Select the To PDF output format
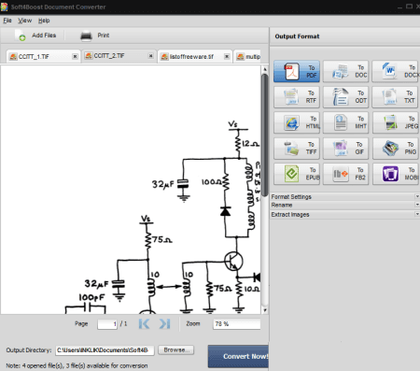Image resolution: width=420 pixels, height=371 pixels. [297, 71]
